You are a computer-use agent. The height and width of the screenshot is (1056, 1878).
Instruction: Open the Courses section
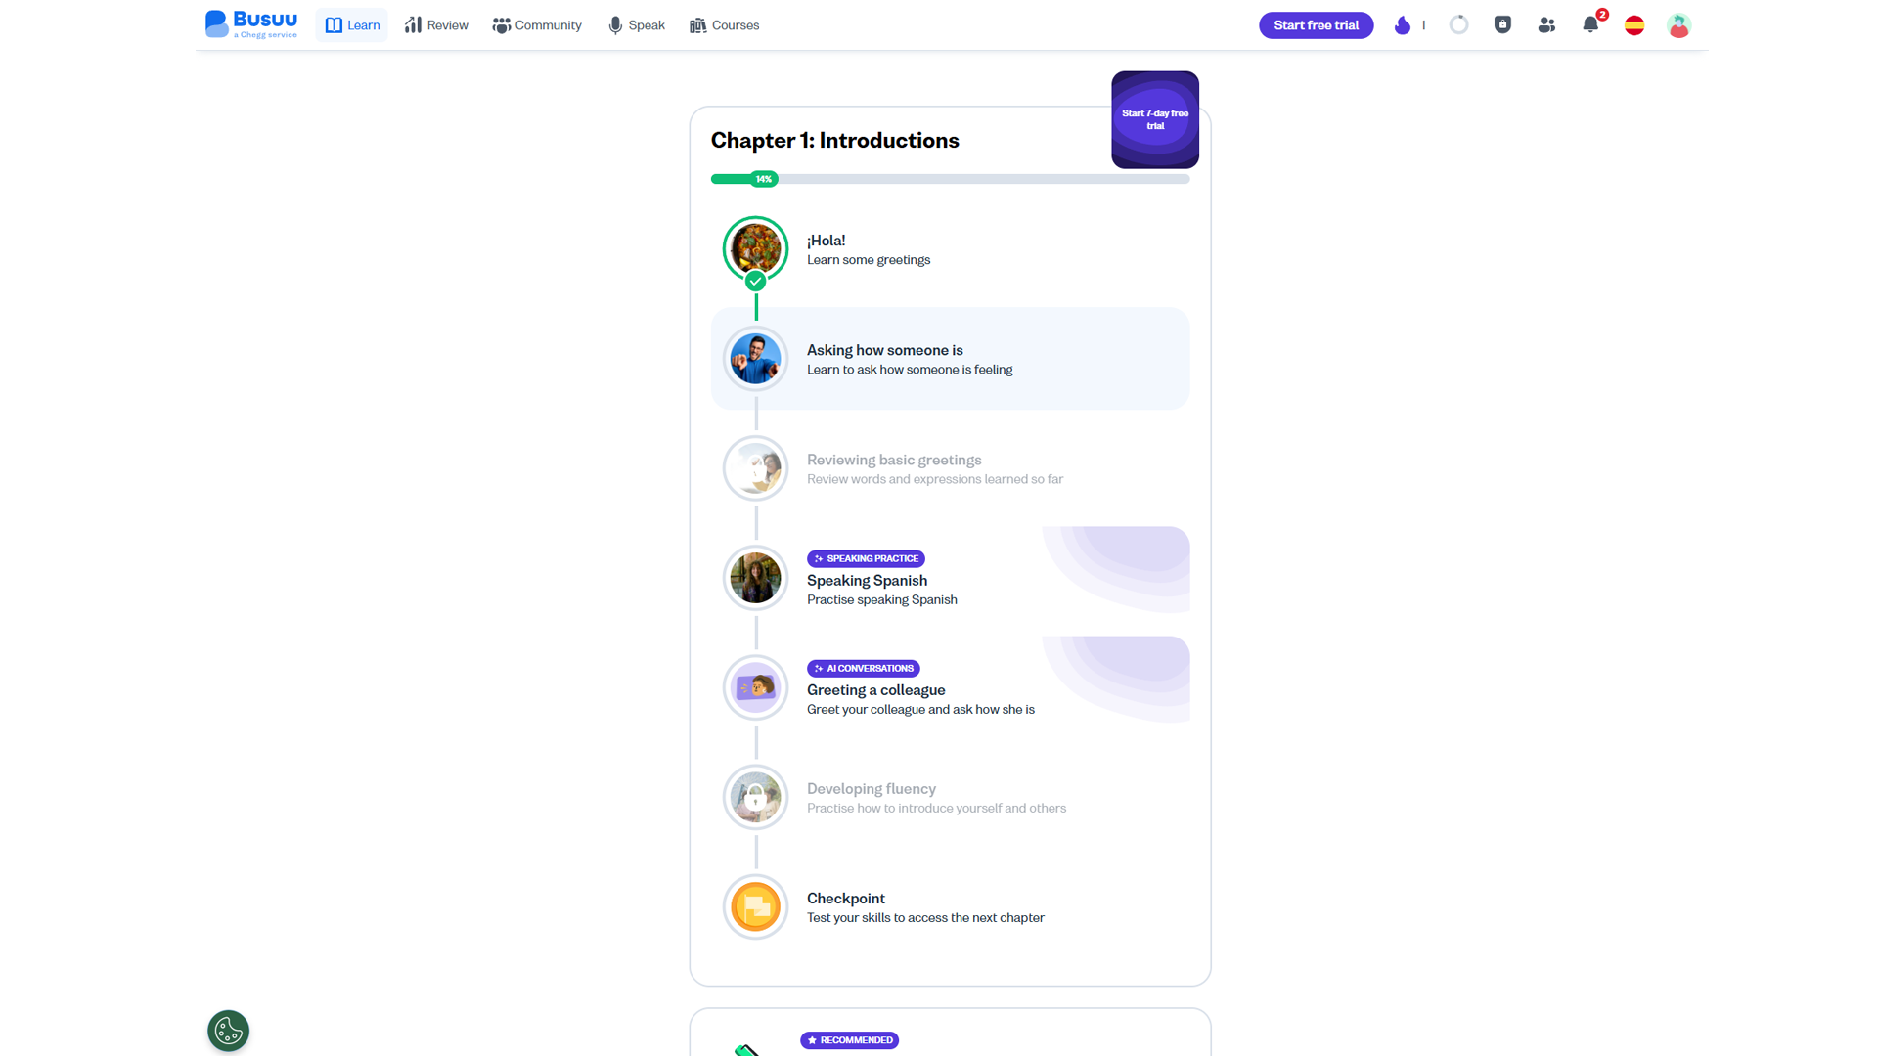tap(725, 25)
